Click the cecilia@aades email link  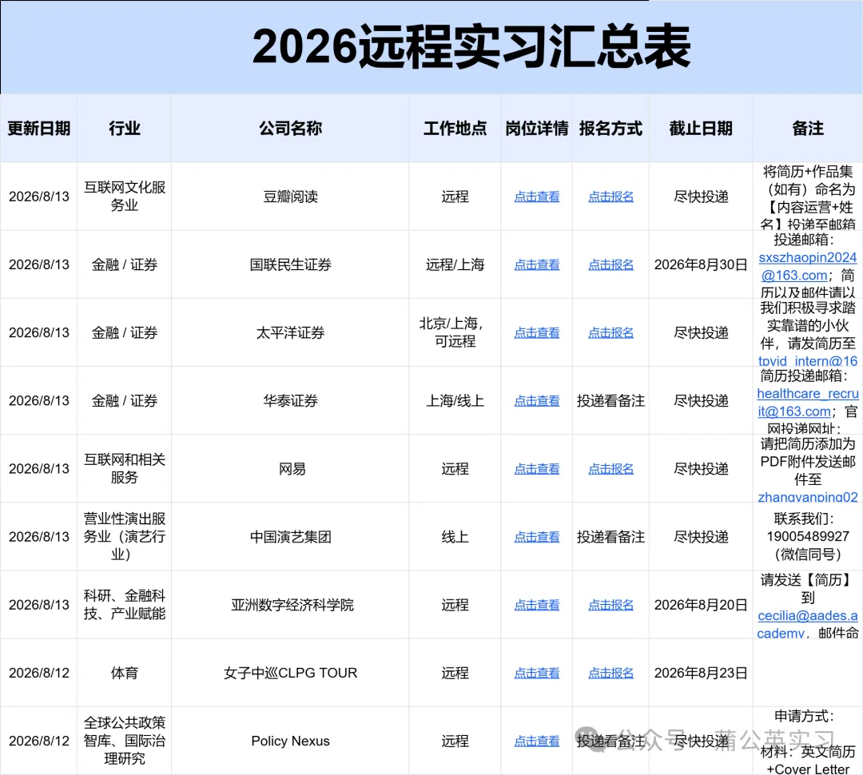pos(807,624)
